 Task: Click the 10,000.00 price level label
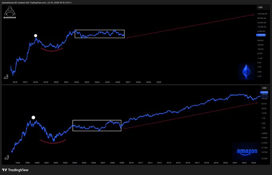pos(262,27)
